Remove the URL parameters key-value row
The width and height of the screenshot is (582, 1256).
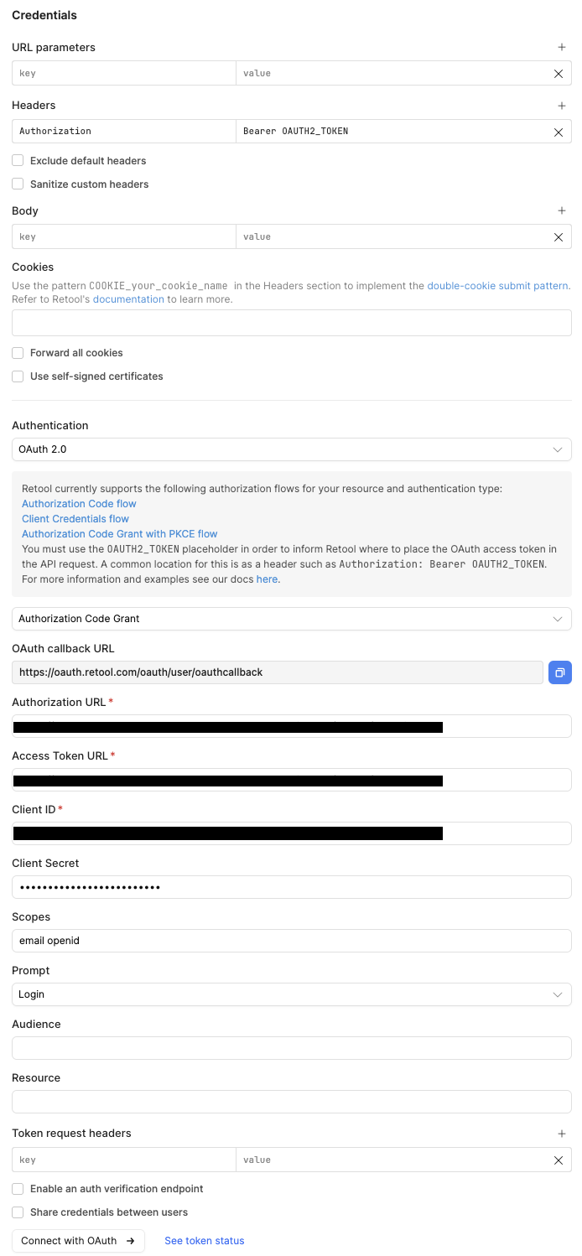(x=559, y=74)
